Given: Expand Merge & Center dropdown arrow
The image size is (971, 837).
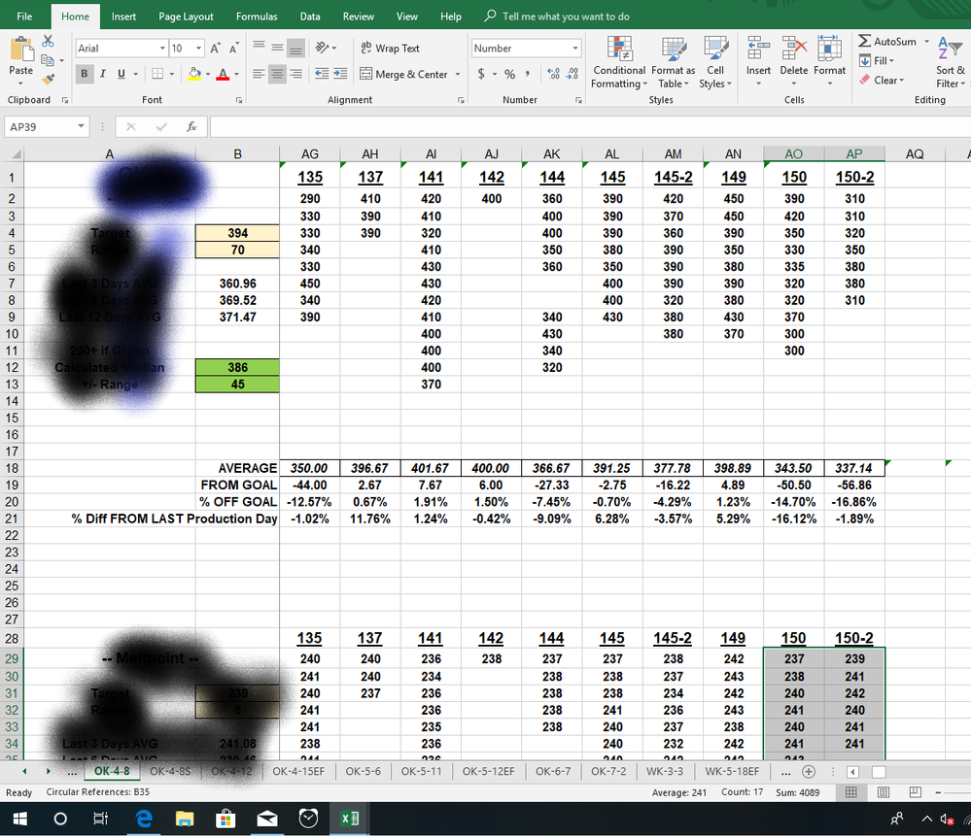Looking at the screenshot, I should coord(458,74).
